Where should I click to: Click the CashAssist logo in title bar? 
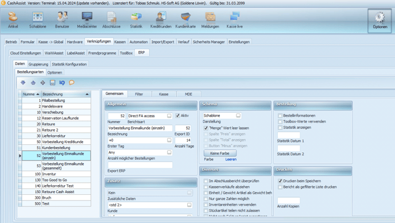point(3,3)
